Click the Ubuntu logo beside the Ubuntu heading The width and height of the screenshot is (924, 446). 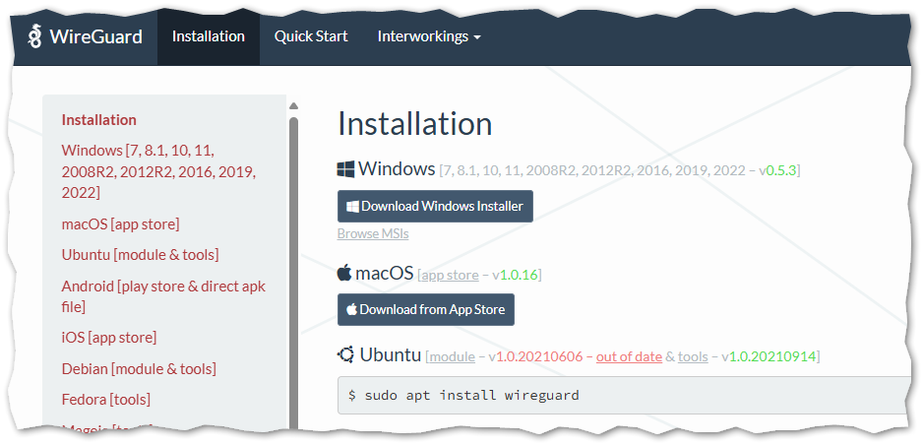(345, 355)
